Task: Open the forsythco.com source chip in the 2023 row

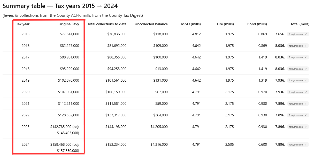Action: tap(298, 127)
